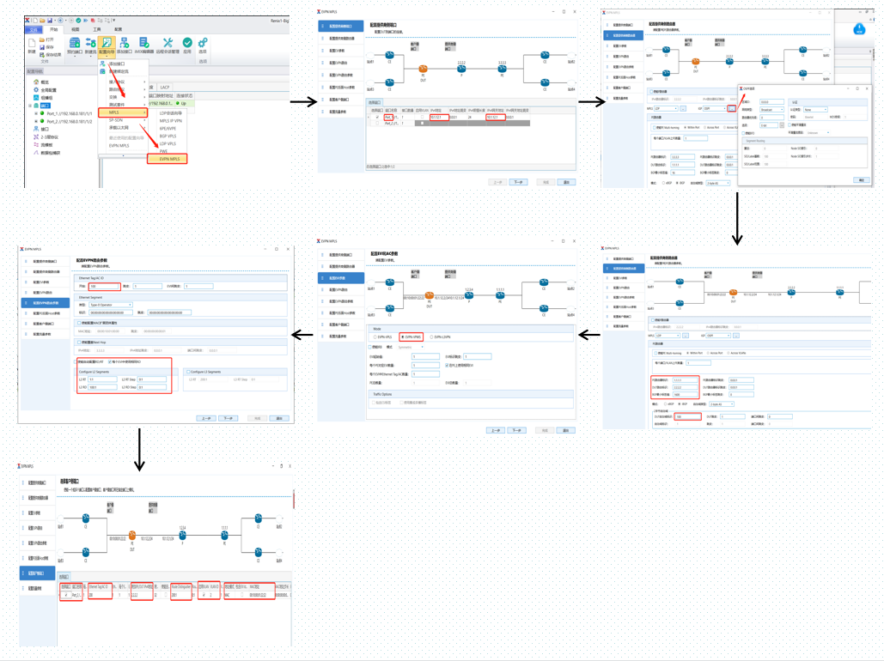This screenshot has width=884, height=661.
Task: Select the EVPN-VPLS mode radio button
Action: pyautogui.click(x=375, y=337)
